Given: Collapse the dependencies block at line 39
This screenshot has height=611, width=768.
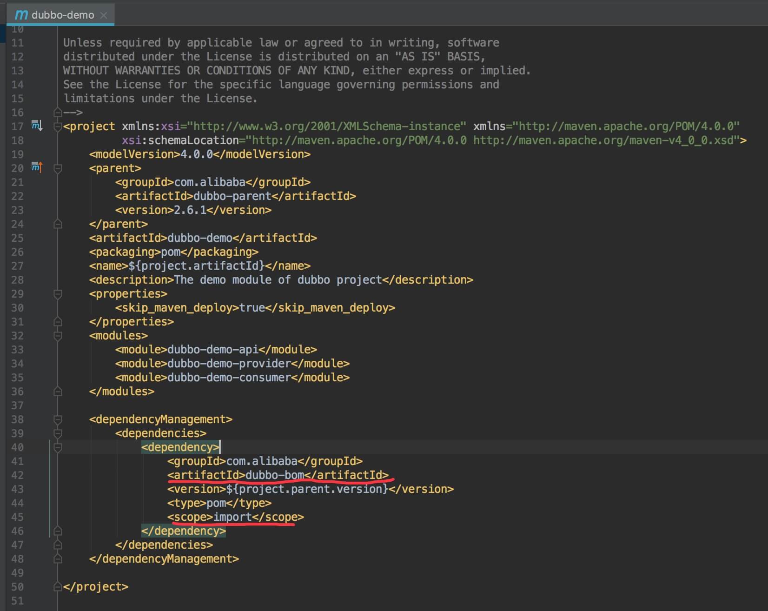Looking at the screenshot, I should coord(58,433).
